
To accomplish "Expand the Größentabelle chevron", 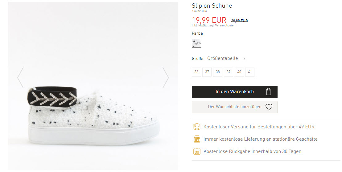I will point(244,58).
